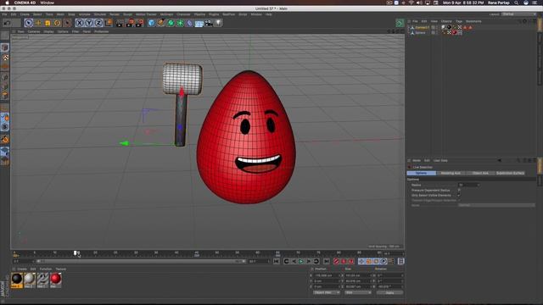Click current frame marker on timeline
The image size is (543, 305).
tap(76, 253)
